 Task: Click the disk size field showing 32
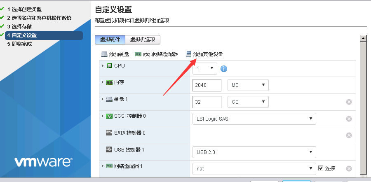click(207, 102)
